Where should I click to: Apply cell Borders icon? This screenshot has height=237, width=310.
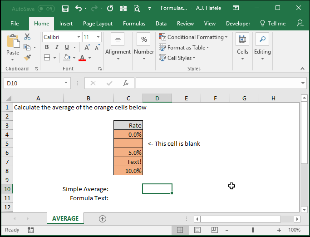[47, 58]
